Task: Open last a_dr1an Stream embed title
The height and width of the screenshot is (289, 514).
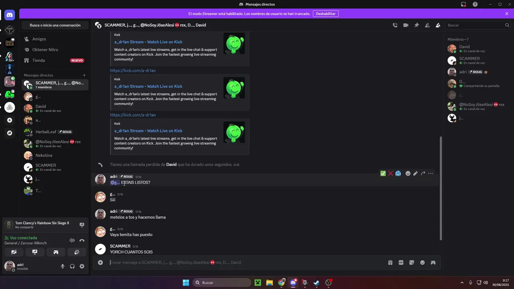Action: tap(148, 131)
